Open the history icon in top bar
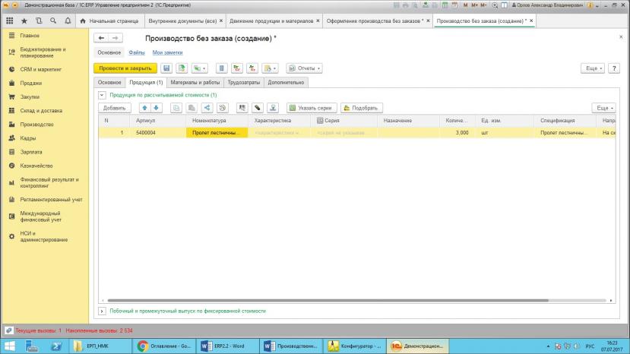 click(x=40, y=21)
